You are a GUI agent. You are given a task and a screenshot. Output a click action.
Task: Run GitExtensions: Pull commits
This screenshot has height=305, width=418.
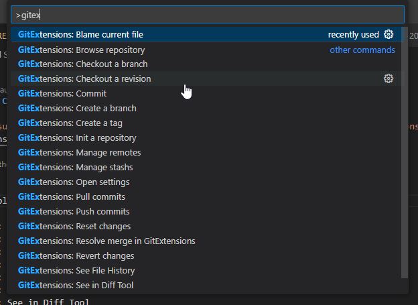point(72,197)
